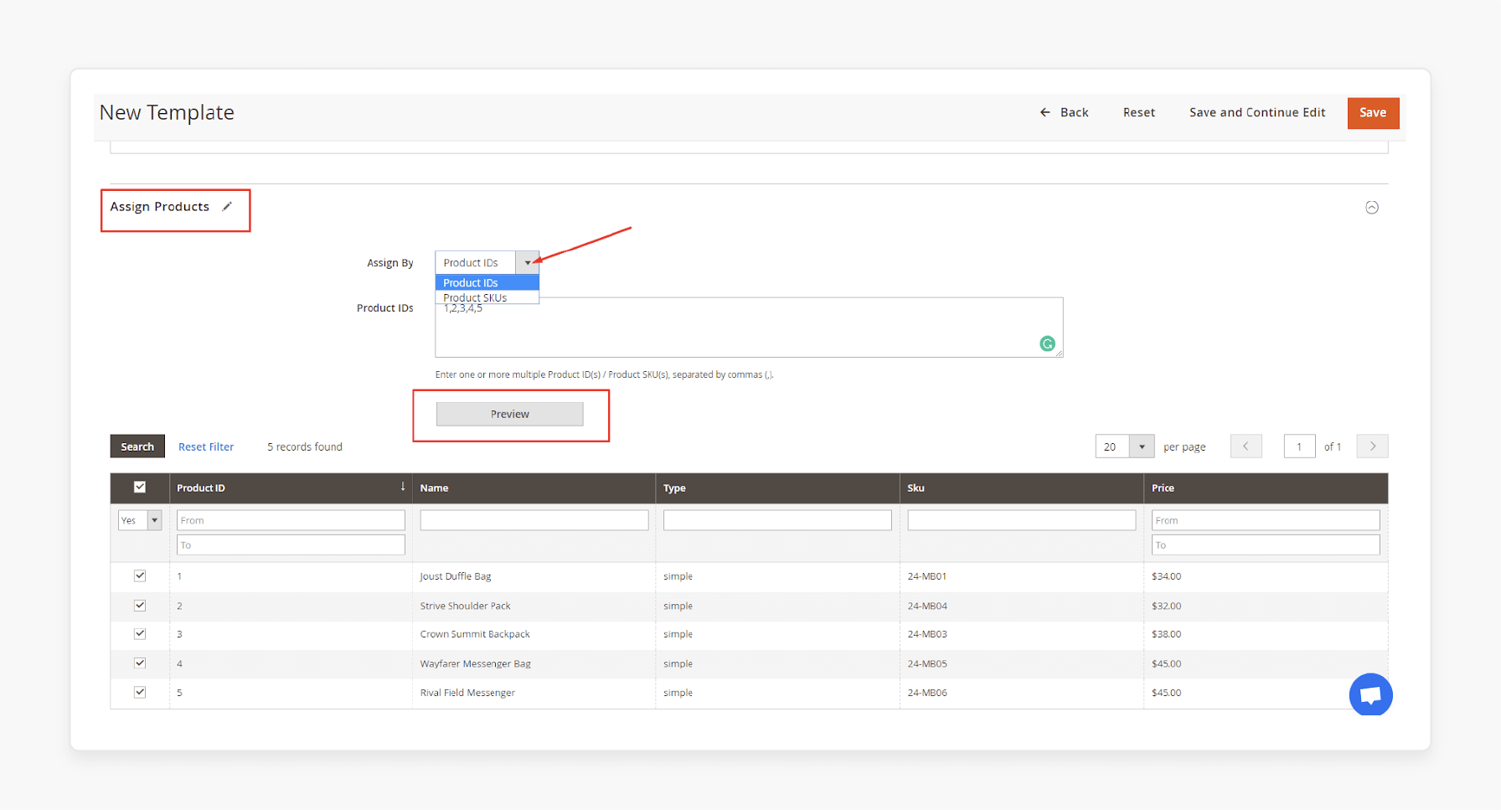Click the Search button

(x=137, y=446)
